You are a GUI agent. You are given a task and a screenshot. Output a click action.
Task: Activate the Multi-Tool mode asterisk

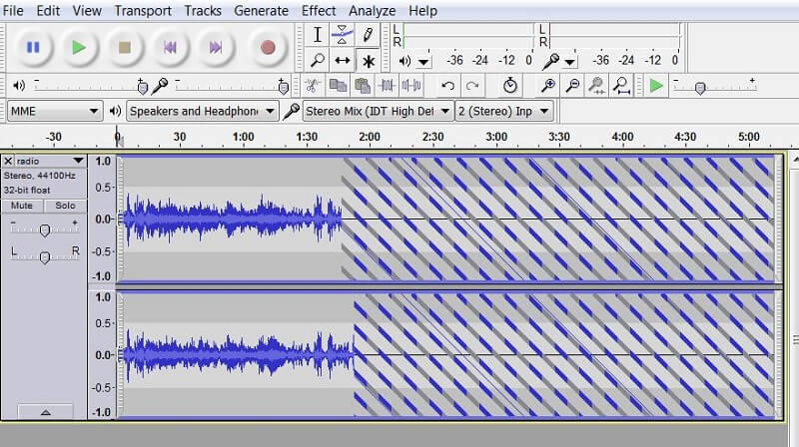[368, 60]
